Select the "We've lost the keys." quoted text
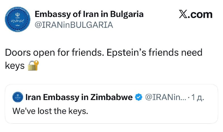Image resolution: width=223 pixels, height=132 pixels. coord(50,111)
